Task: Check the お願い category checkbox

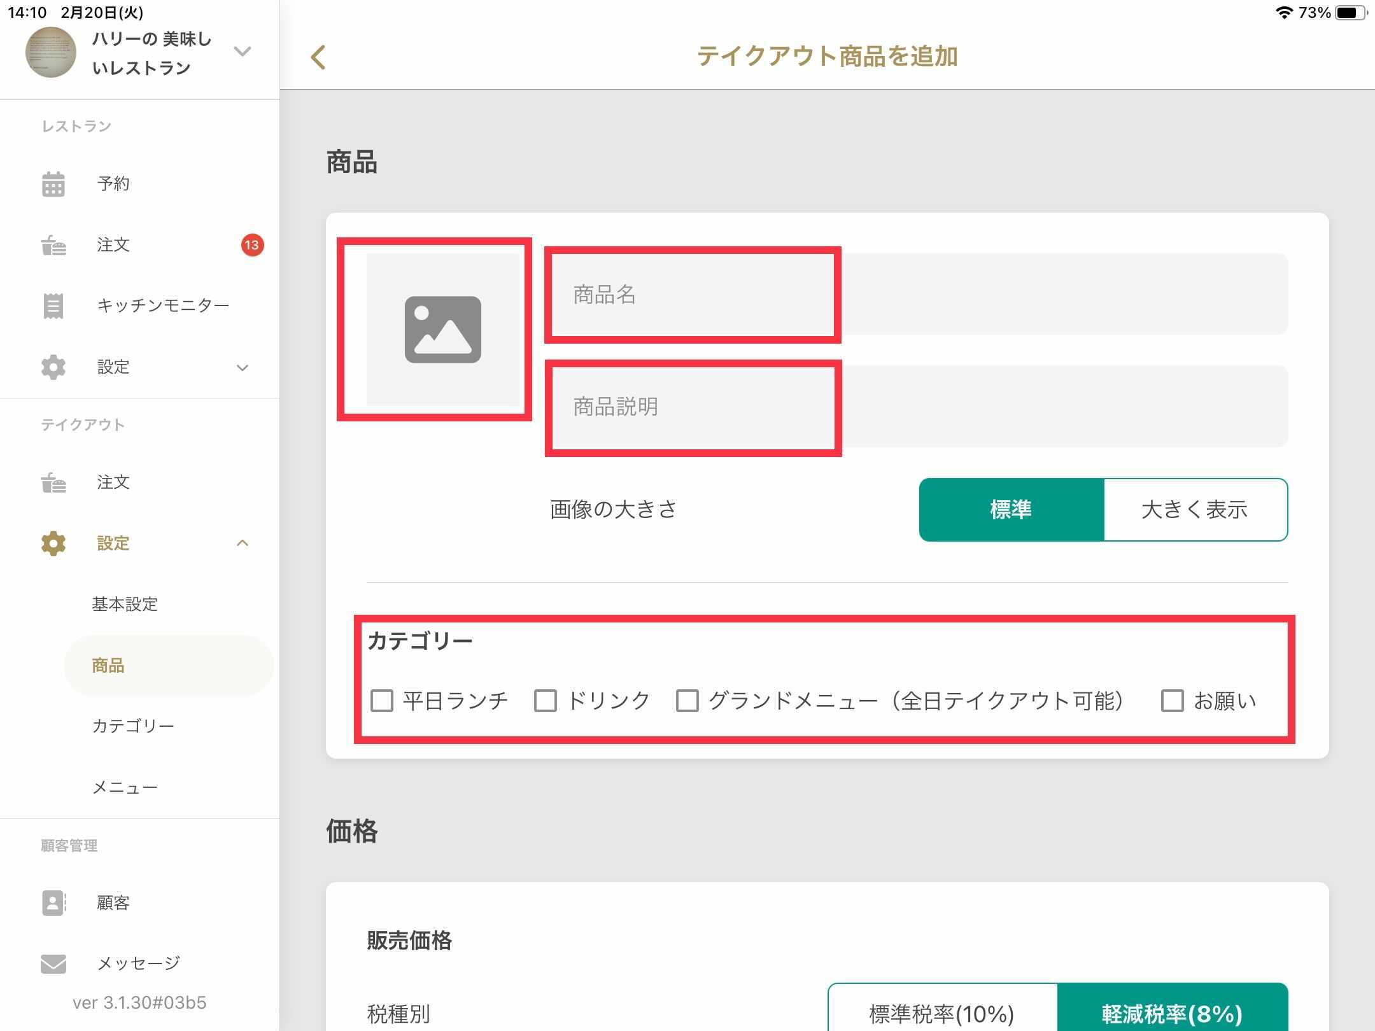Action: point(1172,701)
